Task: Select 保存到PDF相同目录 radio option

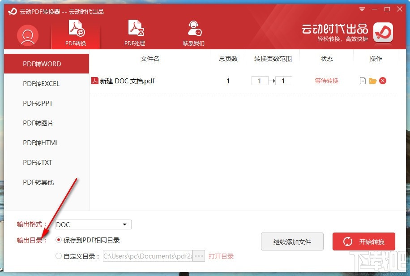Action: point(59,240)
